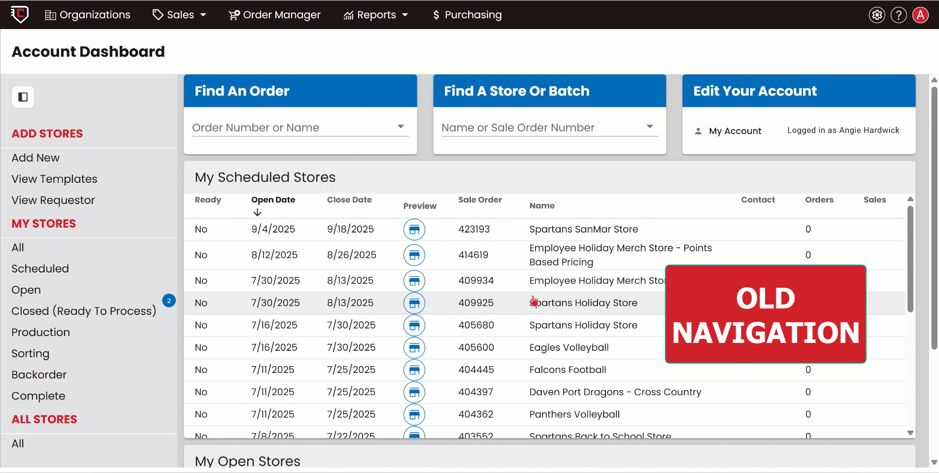Preview the Falcons Football store
Image resolution: width=939 pixels, height=473 pixels.
pos(414,370)
